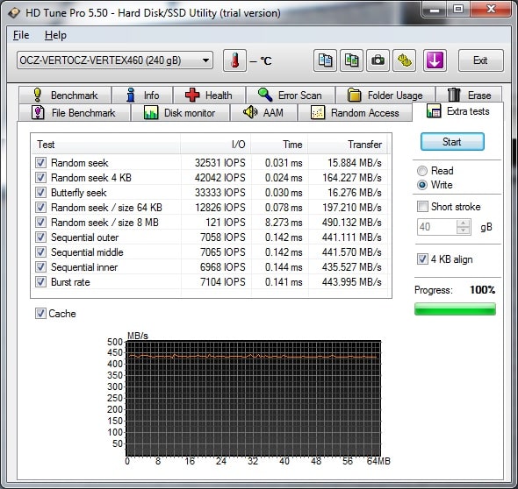Toggle Random seek / size 8 MB checkbox
The width and height of the screenshot is (518, 489).
40,223
